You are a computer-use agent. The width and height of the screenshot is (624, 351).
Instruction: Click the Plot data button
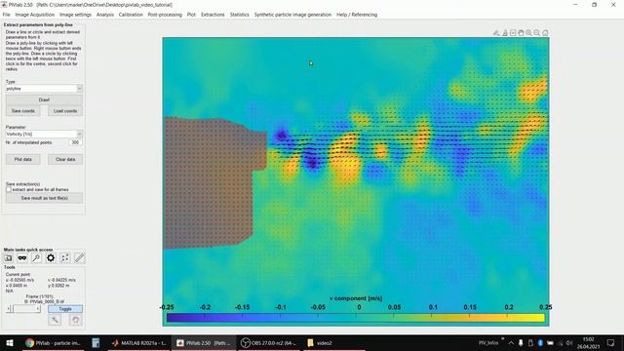pyautogui.click(x=23, y=160)
